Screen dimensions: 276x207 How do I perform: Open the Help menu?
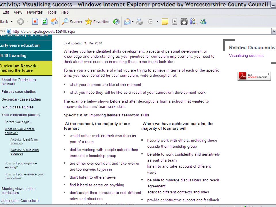point(65,12)
